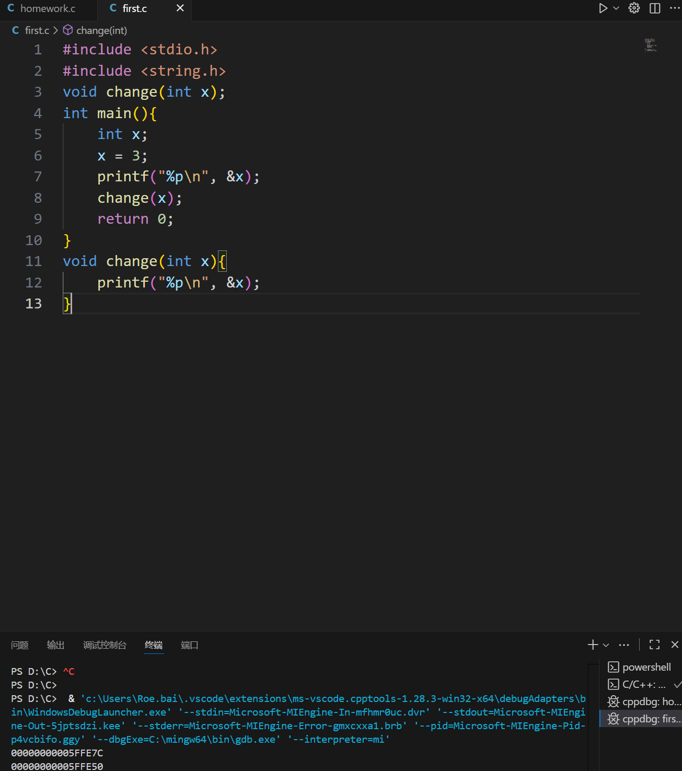Open C/C++ settings gear icon
Screen dimensions: 682x771
pos(634,8)
